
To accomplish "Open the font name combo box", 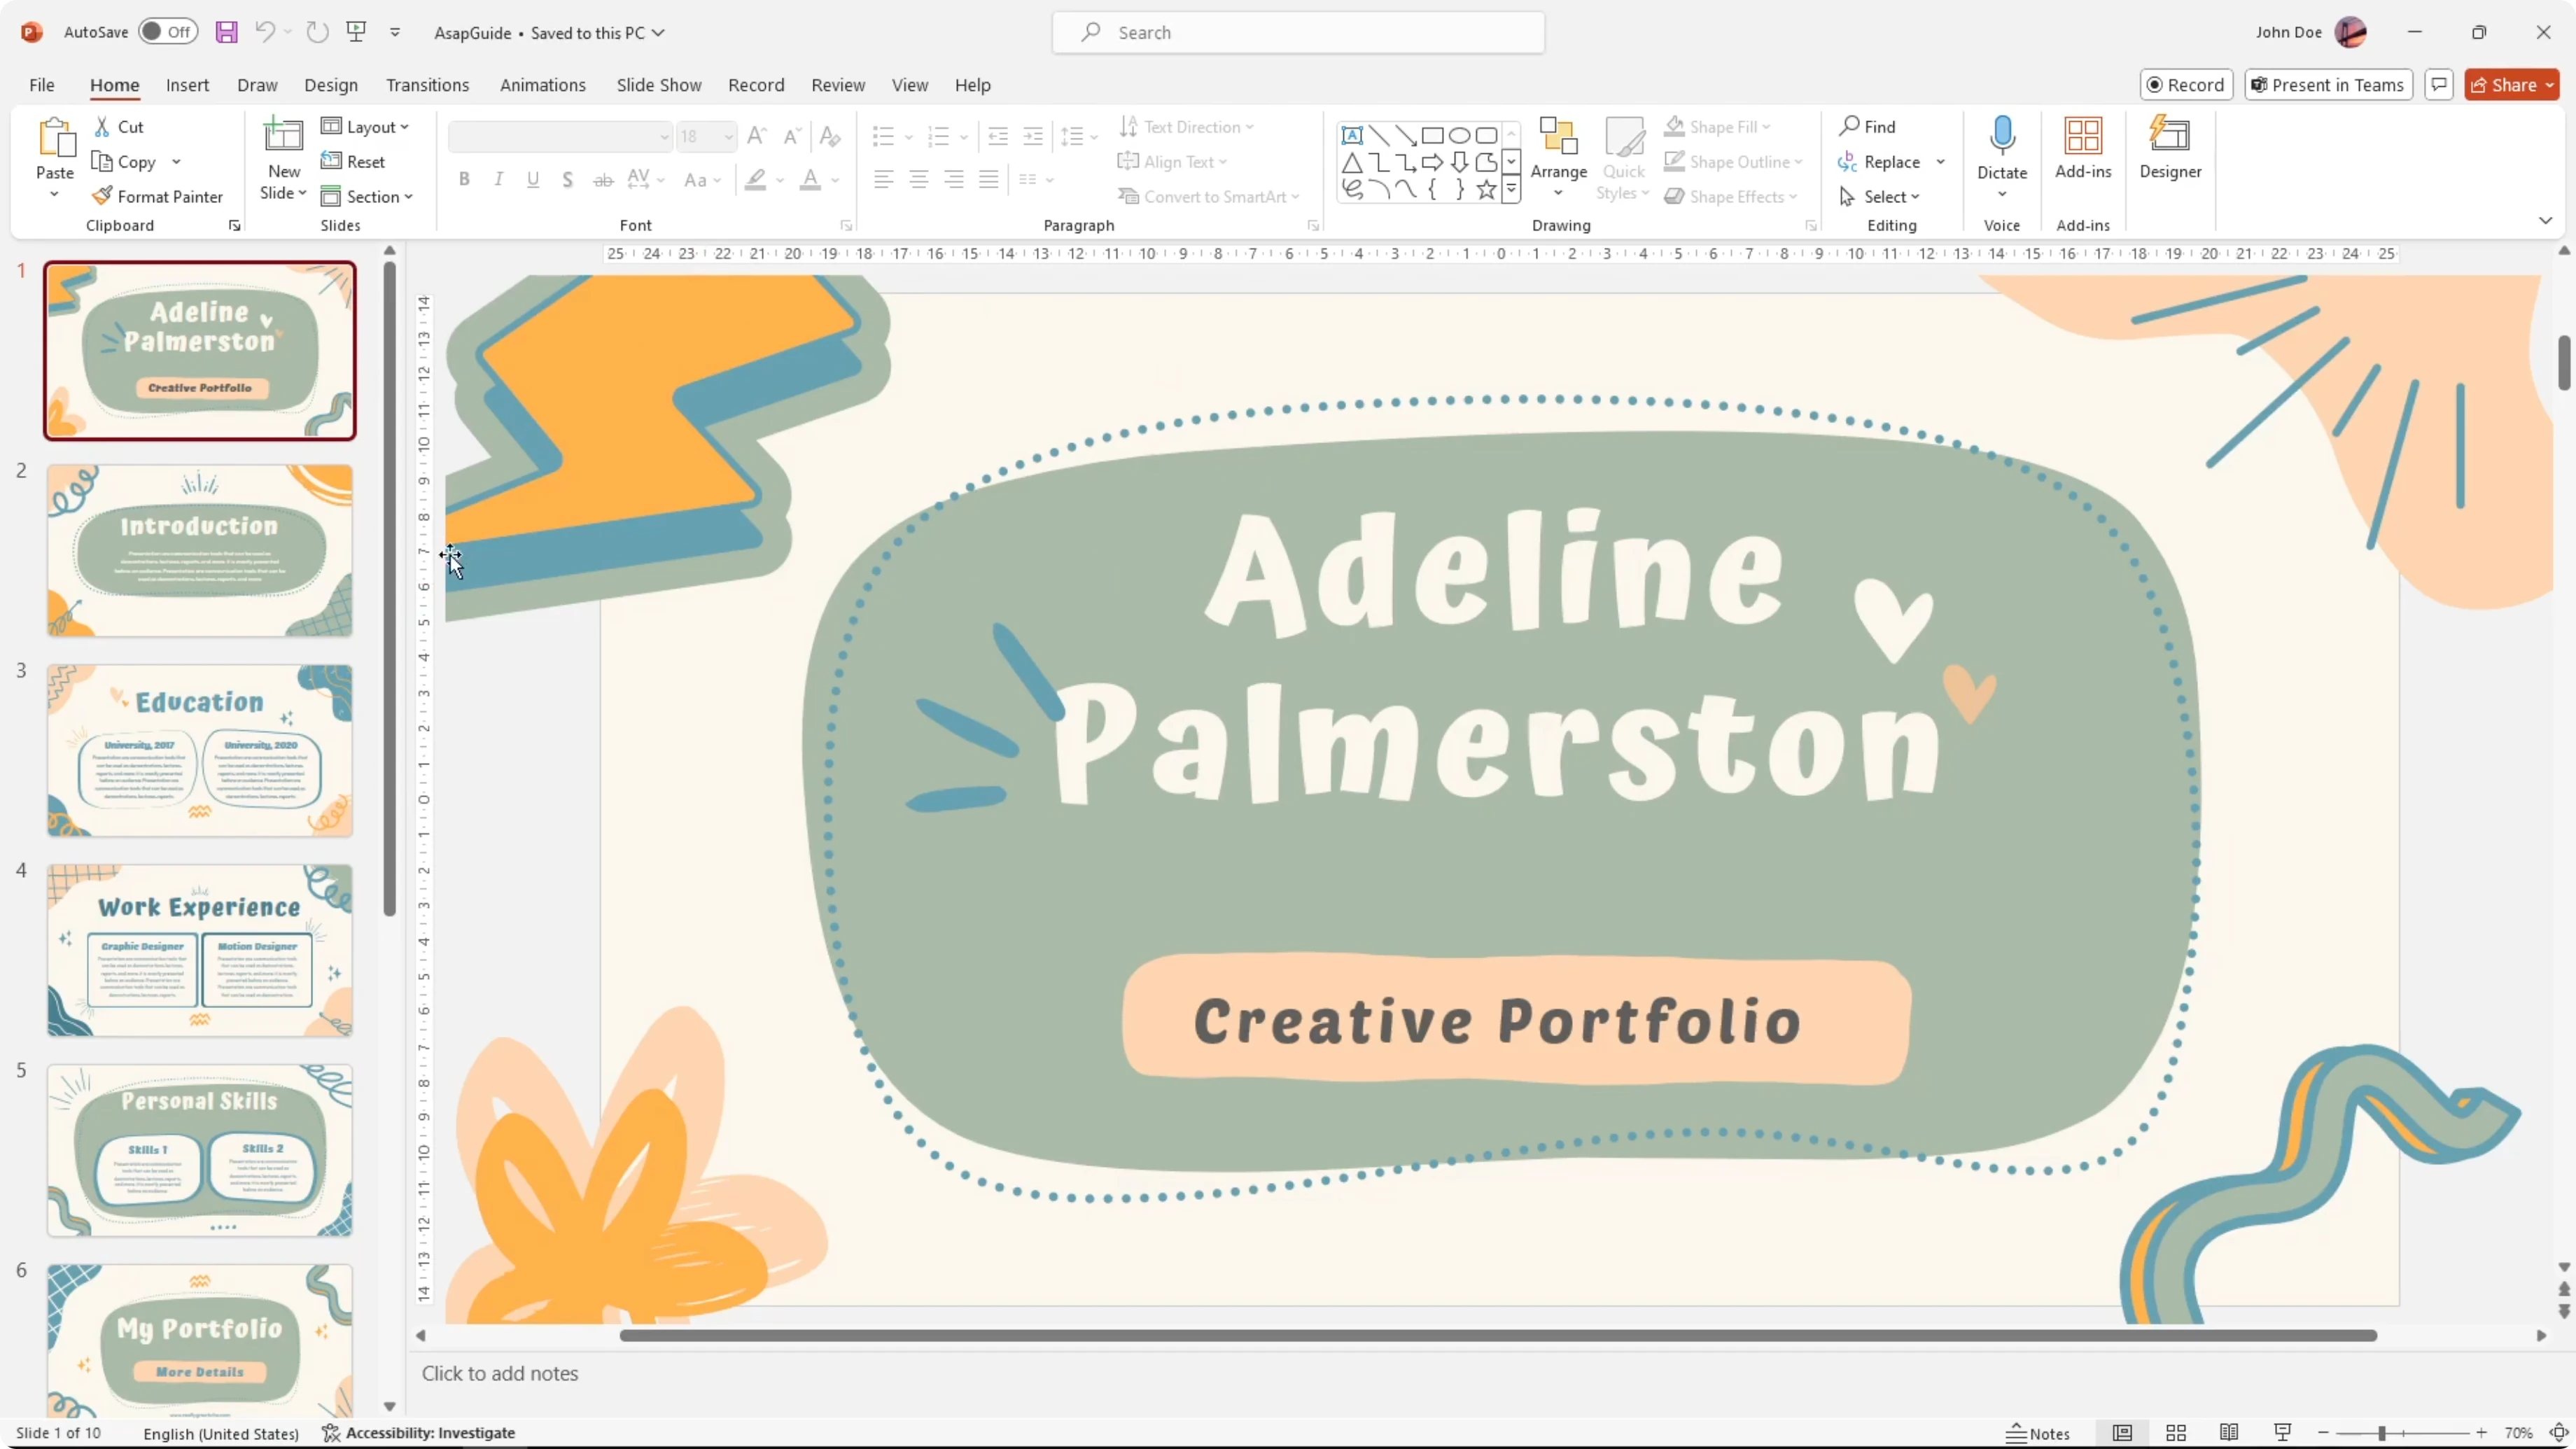I will point(560,136).
